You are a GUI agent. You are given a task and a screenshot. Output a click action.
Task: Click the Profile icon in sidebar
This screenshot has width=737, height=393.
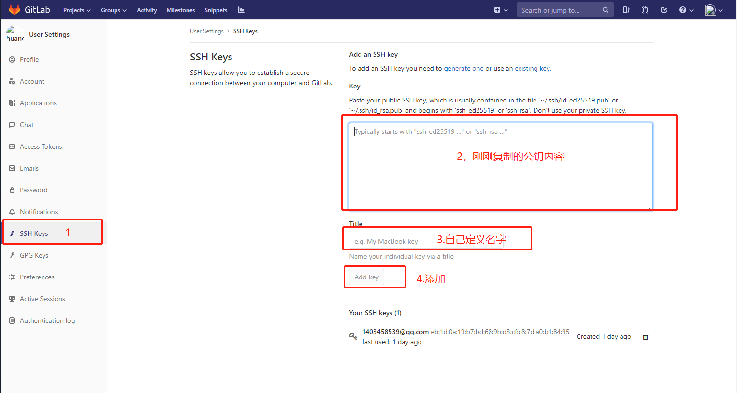12,59
